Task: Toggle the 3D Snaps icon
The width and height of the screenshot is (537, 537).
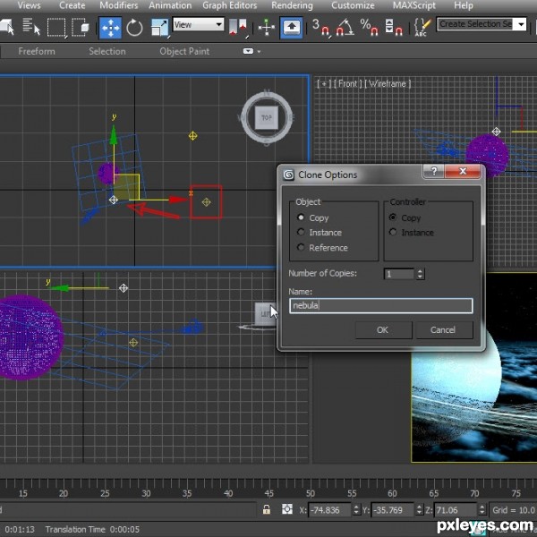Action: (321, 27)
